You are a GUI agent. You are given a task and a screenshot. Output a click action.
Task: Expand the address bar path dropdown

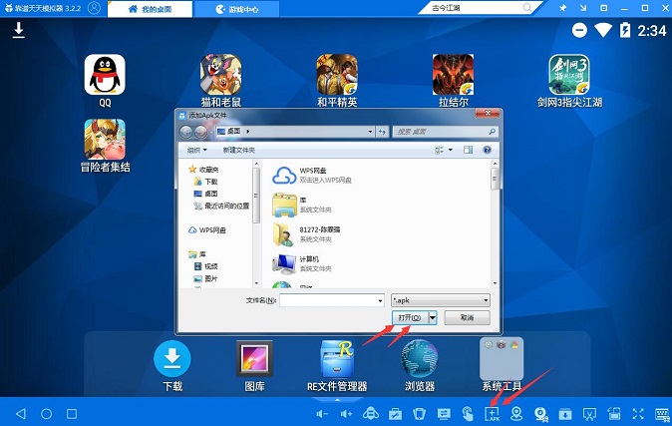point(370,132)
